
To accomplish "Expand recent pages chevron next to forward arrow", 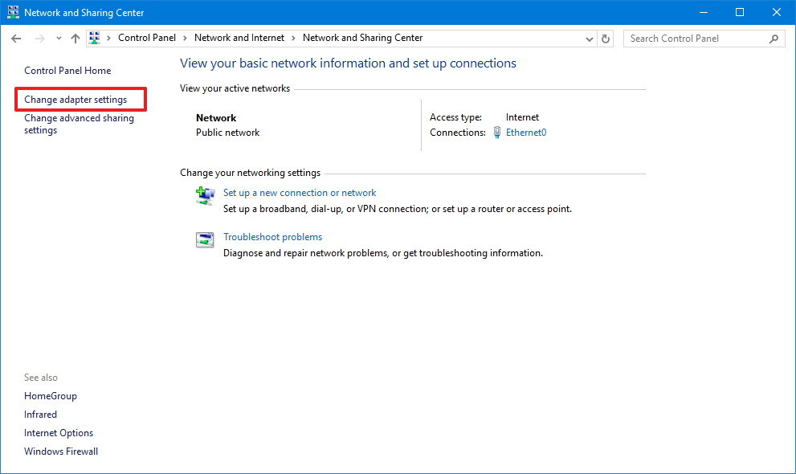I will click(57, 38).
